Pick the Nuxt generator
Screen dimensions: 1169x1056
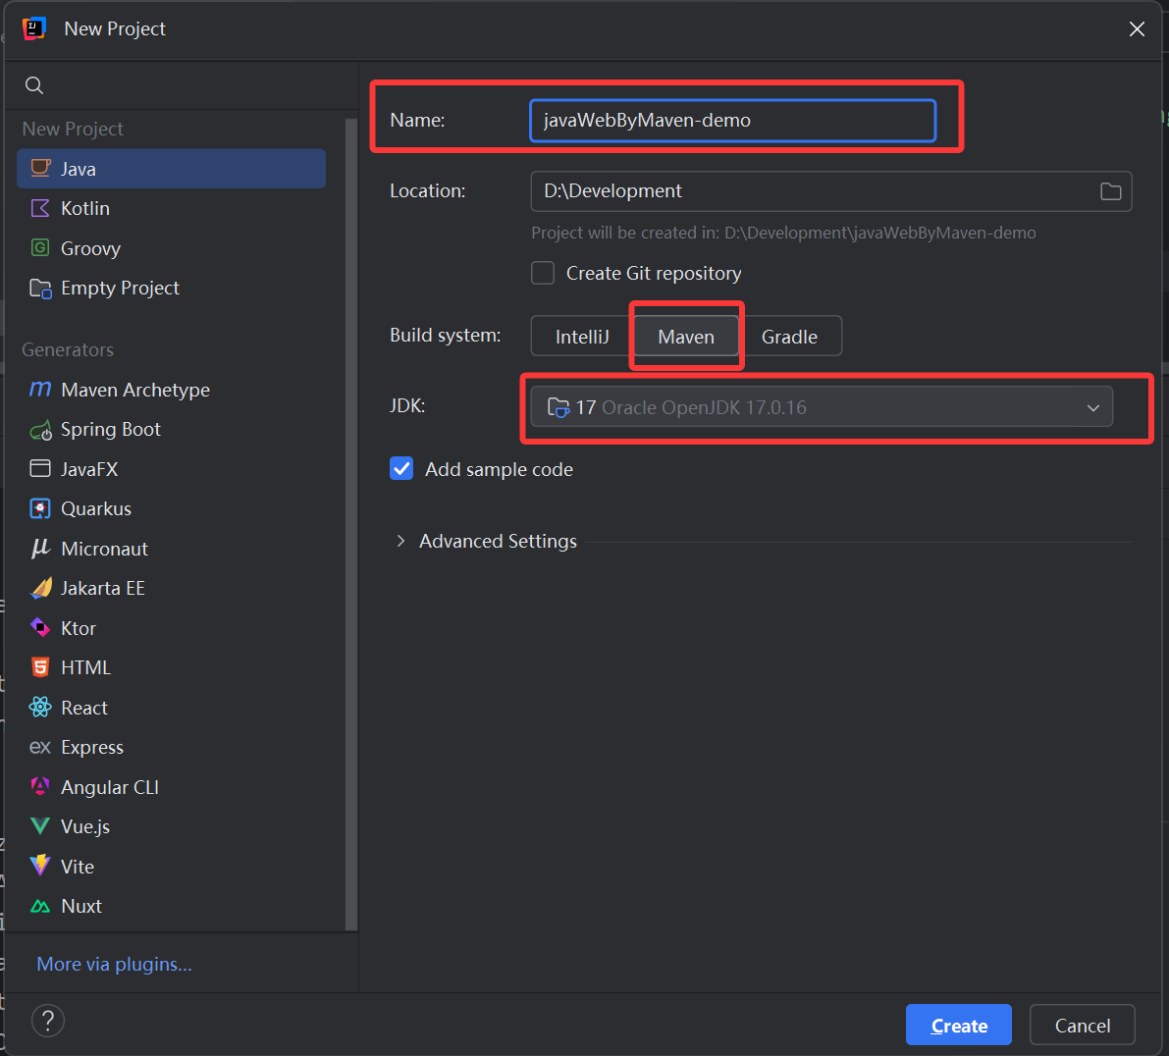click(x=171, y=906)
